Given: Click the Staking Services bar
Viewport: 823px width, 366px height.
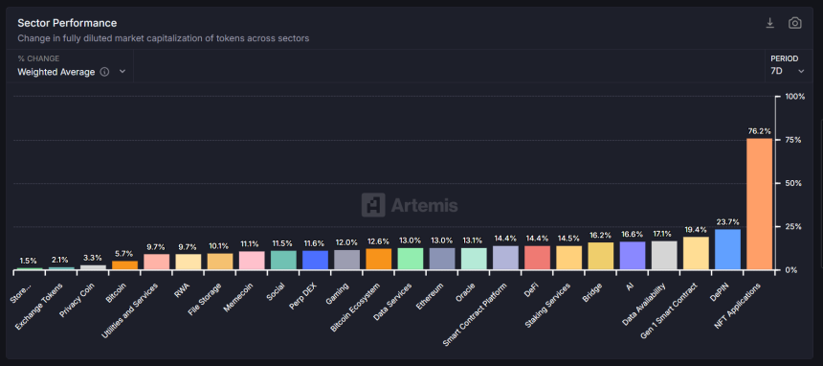Looking at the screenshot, I should click(x=569, y=258).
